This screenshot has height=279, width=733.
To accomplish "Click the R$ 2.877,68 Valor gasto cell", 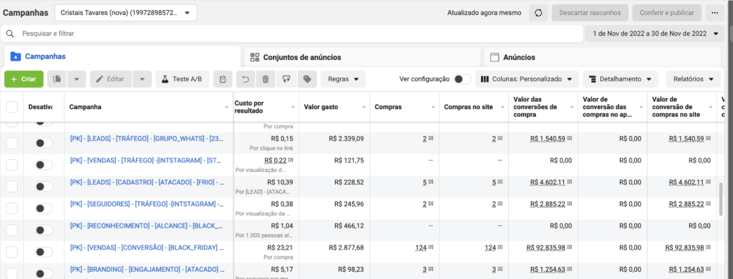I will tap(346, 248).
